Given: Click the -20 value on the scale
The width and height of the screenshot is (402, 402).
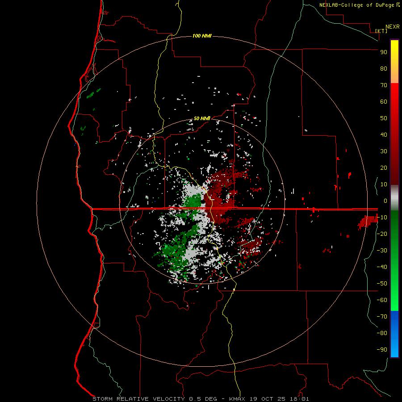Looking at the screenshot, I should (x=382, y=234).
